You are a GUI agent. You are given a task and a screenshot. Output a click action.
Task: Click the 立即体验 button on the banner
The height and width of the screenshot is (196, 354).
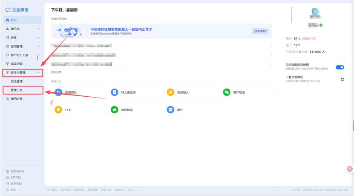tap(261, 31)
